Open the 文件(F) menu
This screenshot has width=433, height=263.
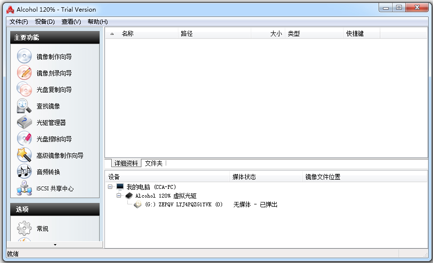point(18,22)
